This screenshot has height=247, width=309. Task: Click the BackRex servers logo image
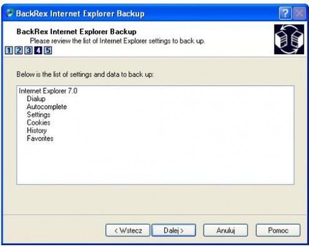point(289,39)
